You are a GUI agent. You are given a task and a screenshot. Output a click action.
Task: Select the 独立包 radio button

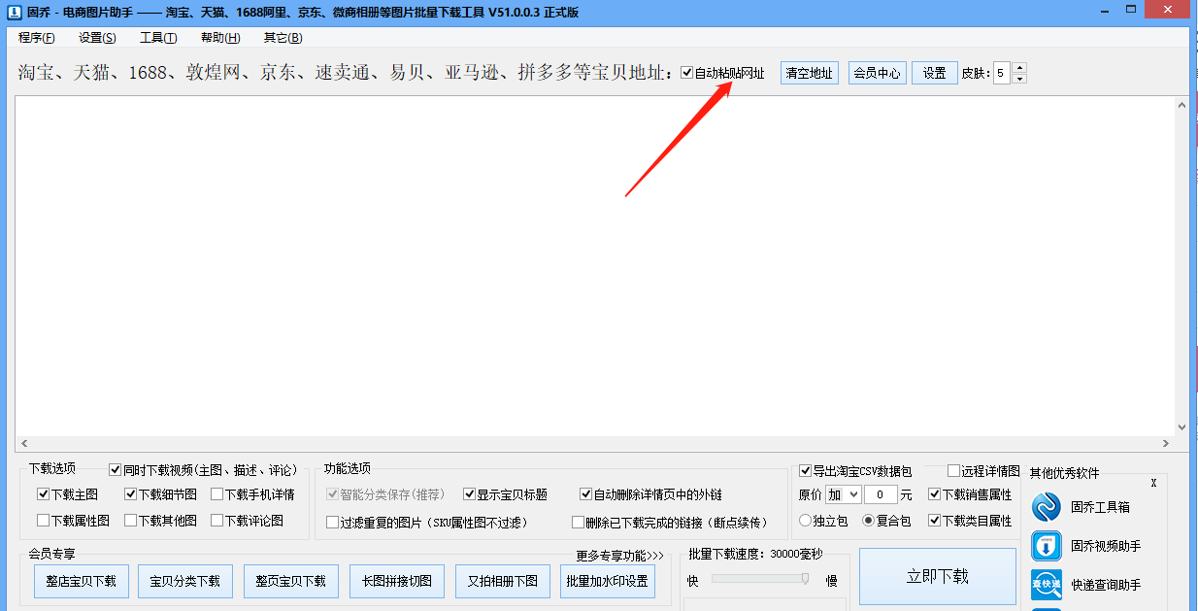coord(805,521)
